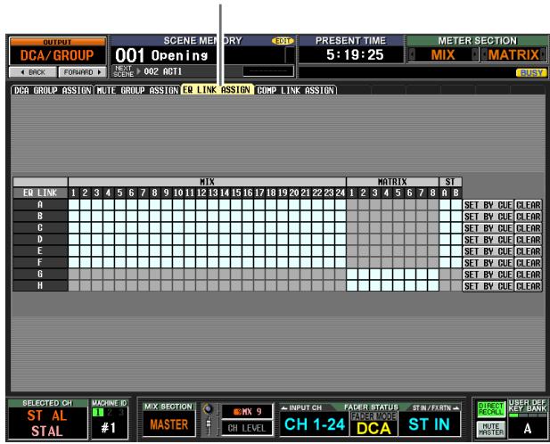The height and width of the screenshot is (444, 550).
Task: Click the USER DEF KEY BANK A
Action: (527, 428)
